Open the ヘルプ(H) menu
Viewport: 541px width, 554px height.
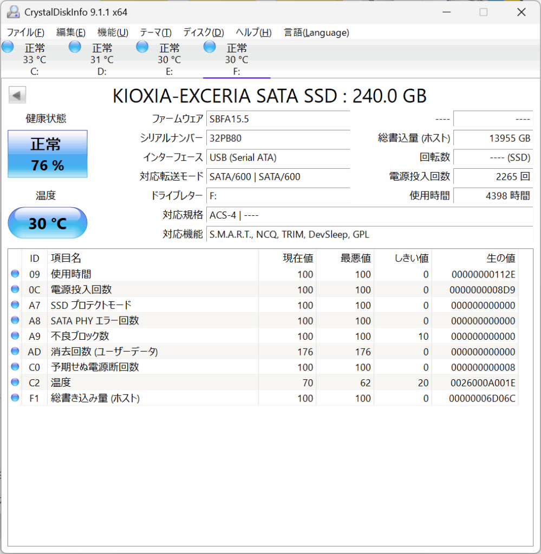point(254,32)
